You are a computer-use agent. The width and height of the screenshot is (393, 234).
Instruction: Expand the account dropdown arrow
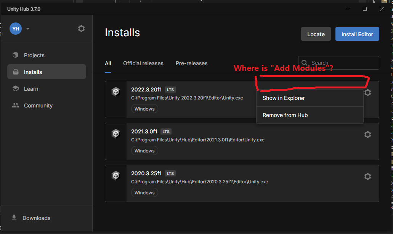click(28, 29)
